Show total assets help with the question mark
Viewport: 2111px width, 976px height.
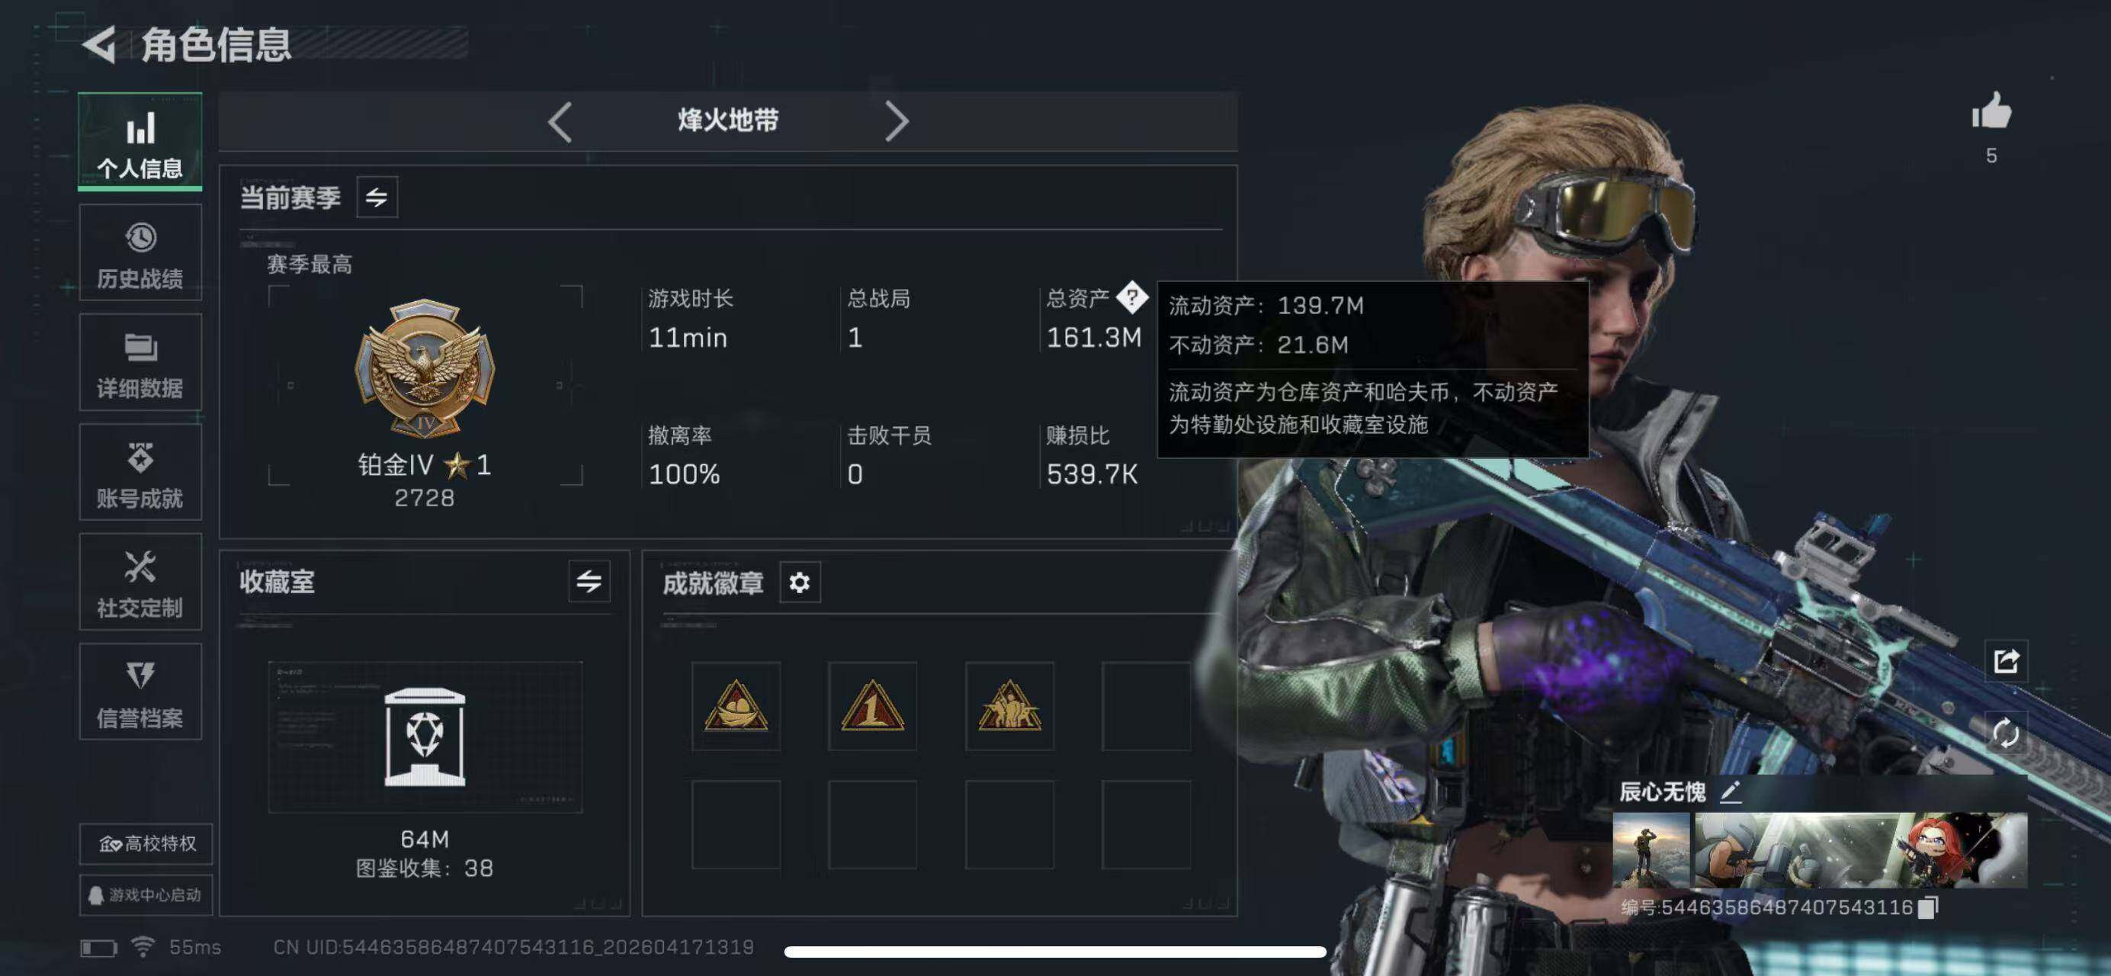[1131, 297]
